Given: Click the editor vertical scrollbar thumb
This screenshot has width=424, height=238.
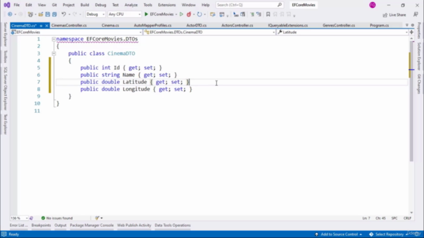Looking at the screenshot, I should pos(411,101).
